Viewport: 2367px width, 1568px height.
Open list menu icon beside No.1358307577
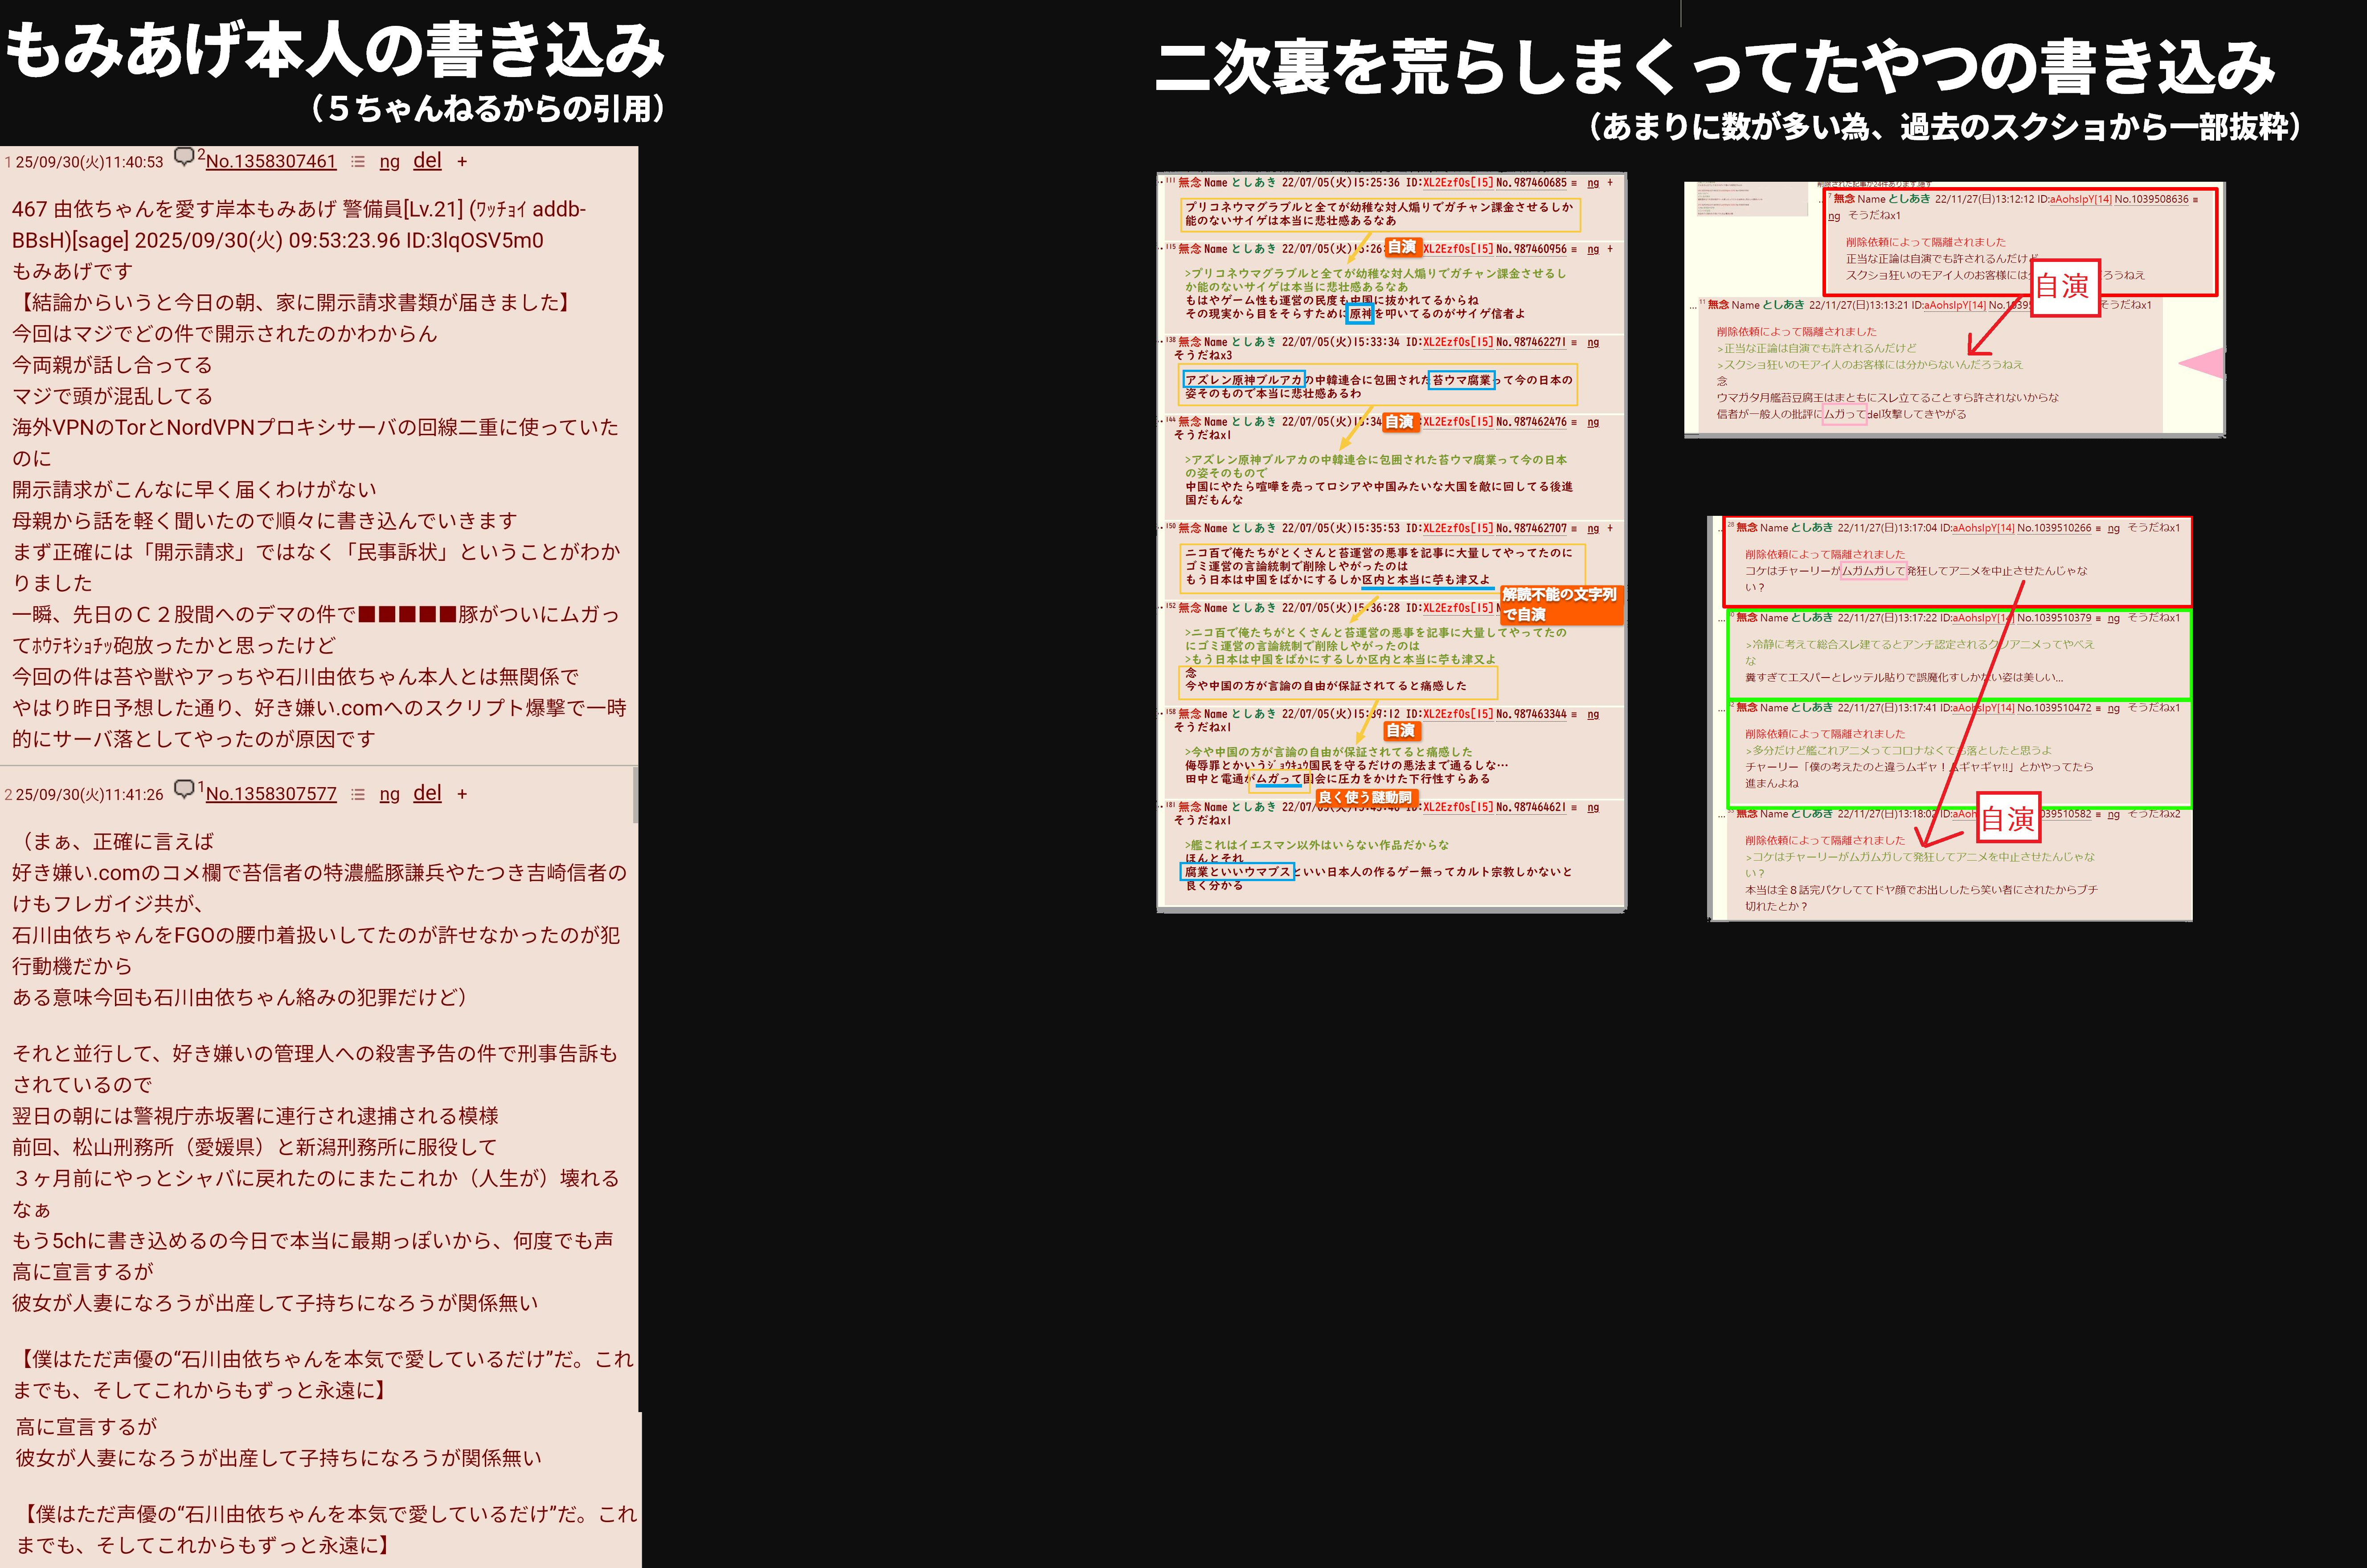pyautogui.click(x=358, y=795)
